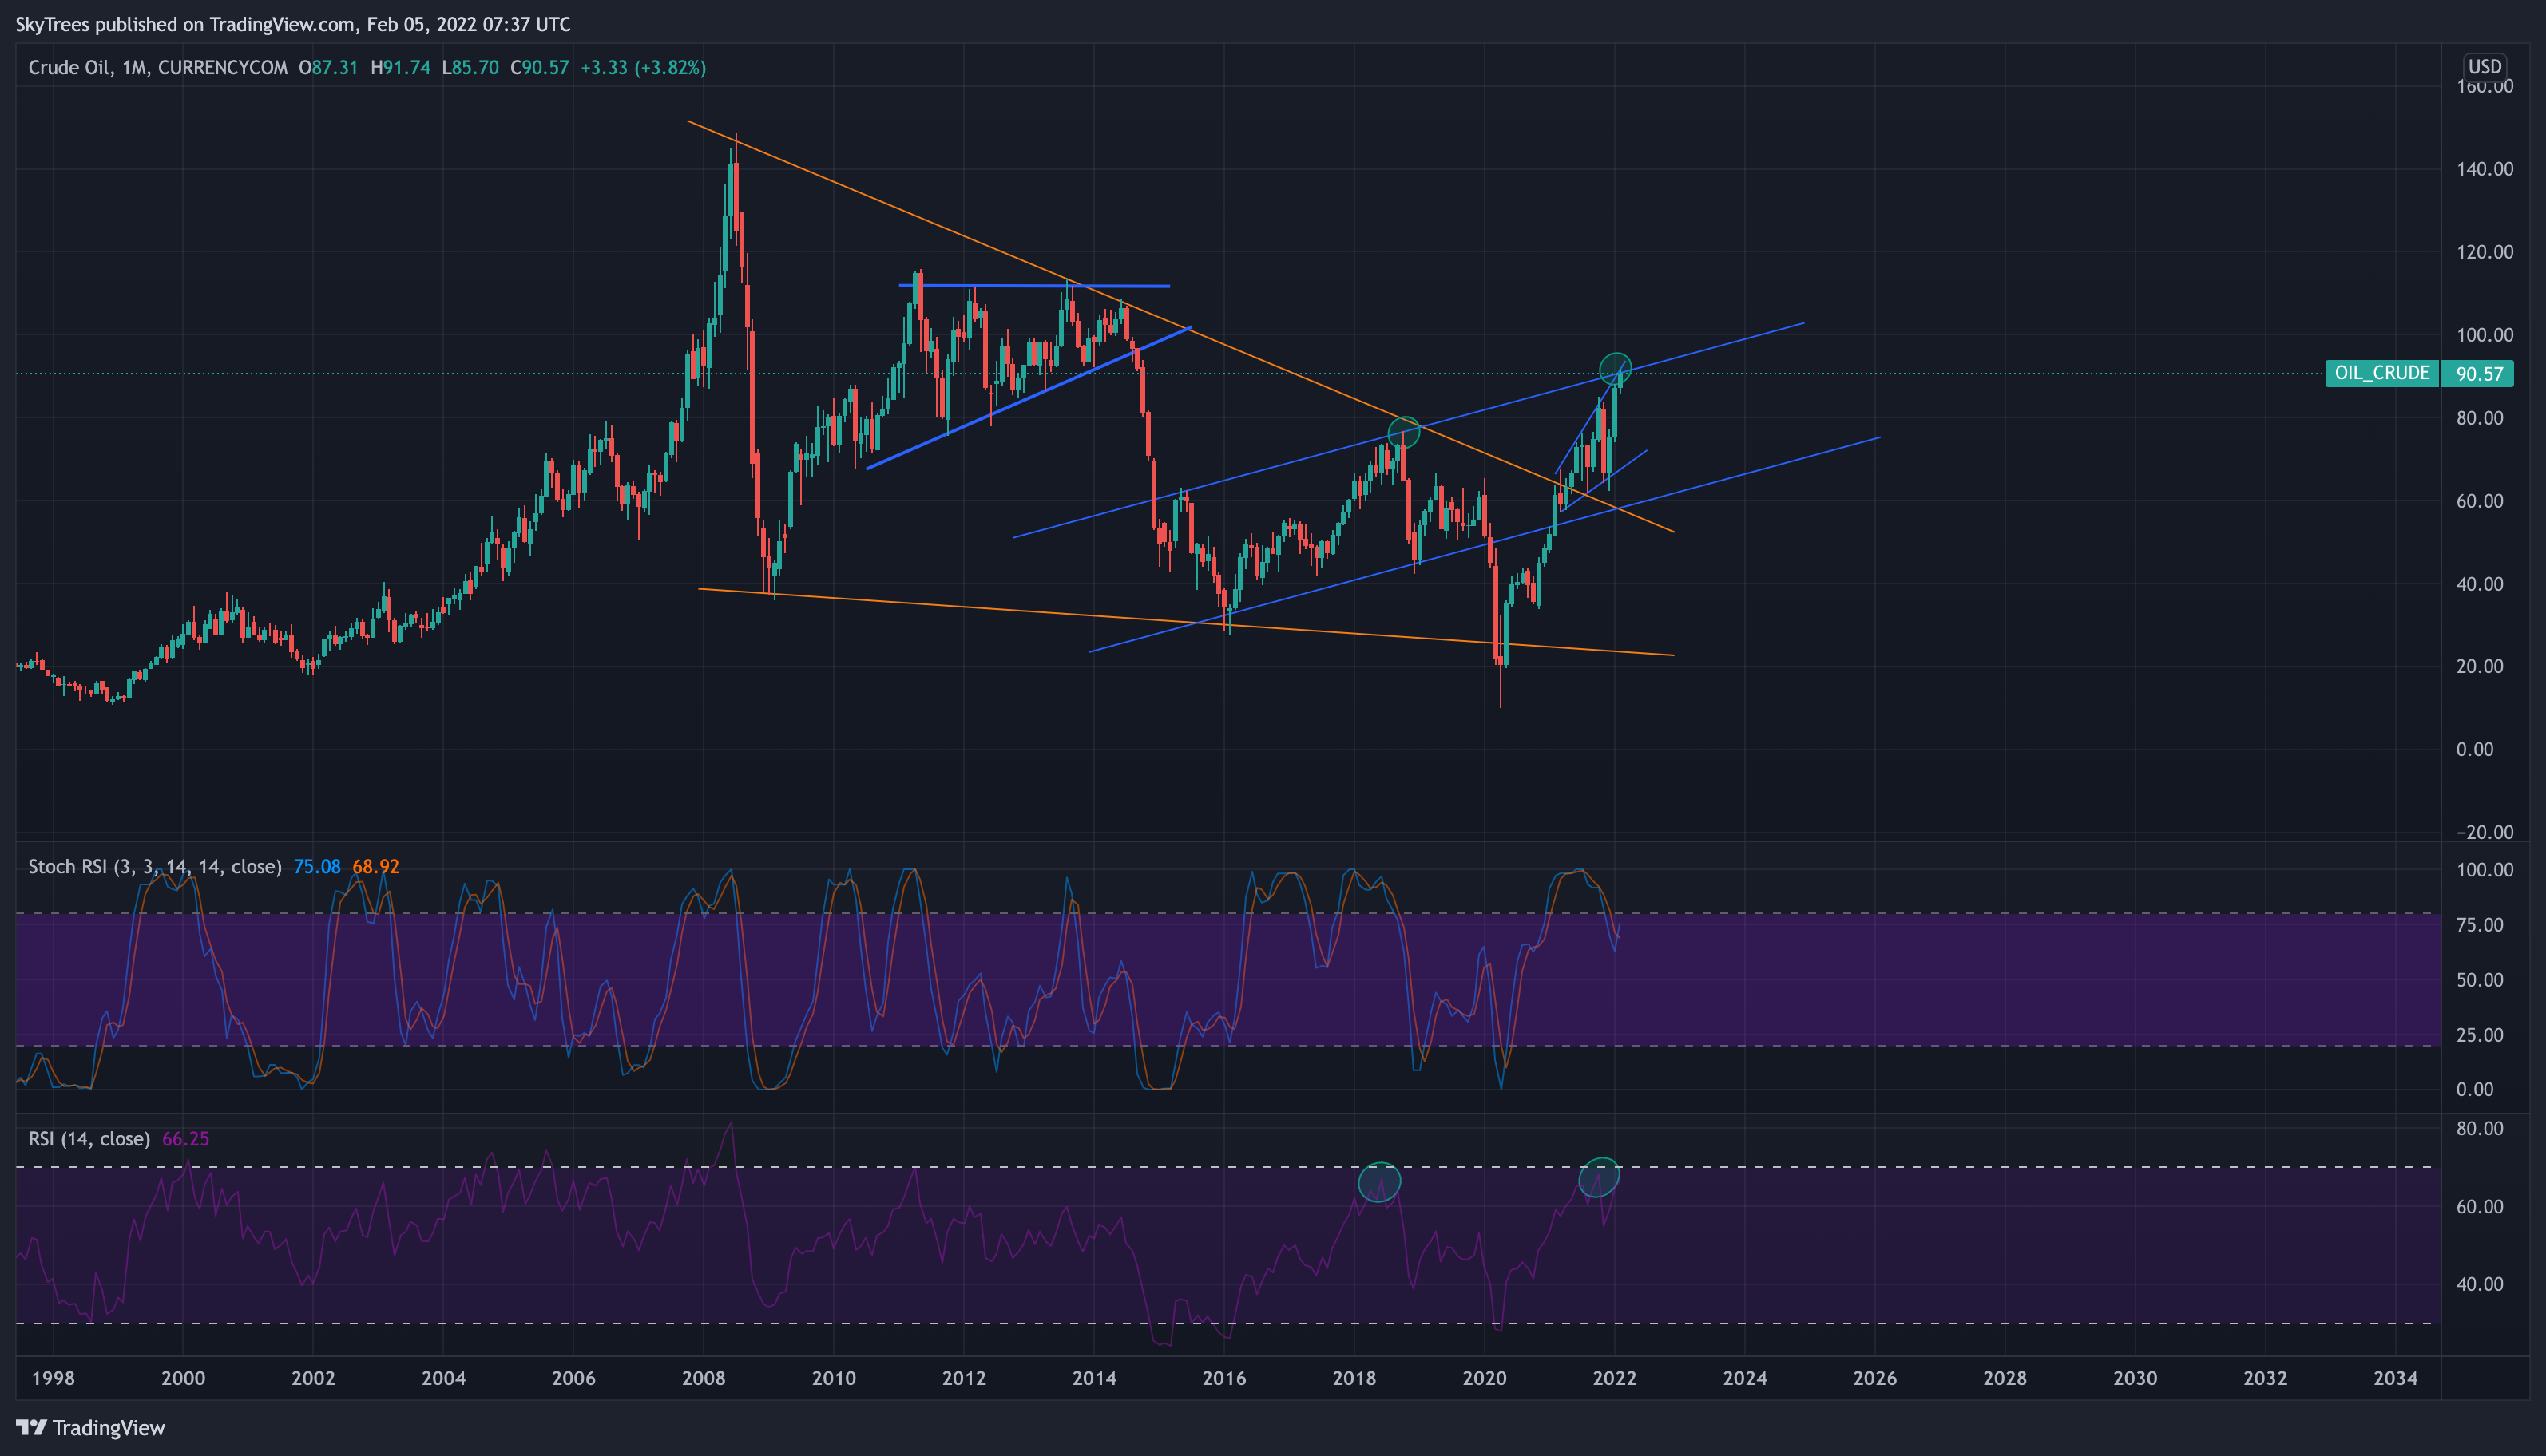This screenshot has height=1456, width=2546.
Task: Click the Stoch RSI (3, 3, 14, 14, close) legend
Action: (155, 867)
